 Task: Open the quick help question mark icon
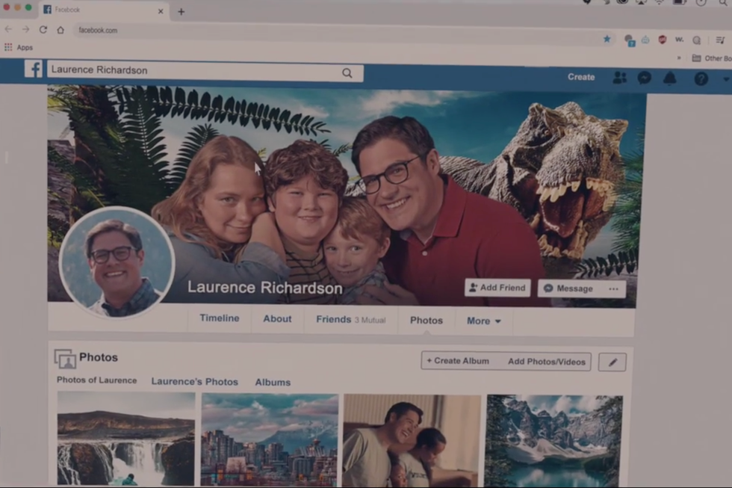click(x=701, y=78)
